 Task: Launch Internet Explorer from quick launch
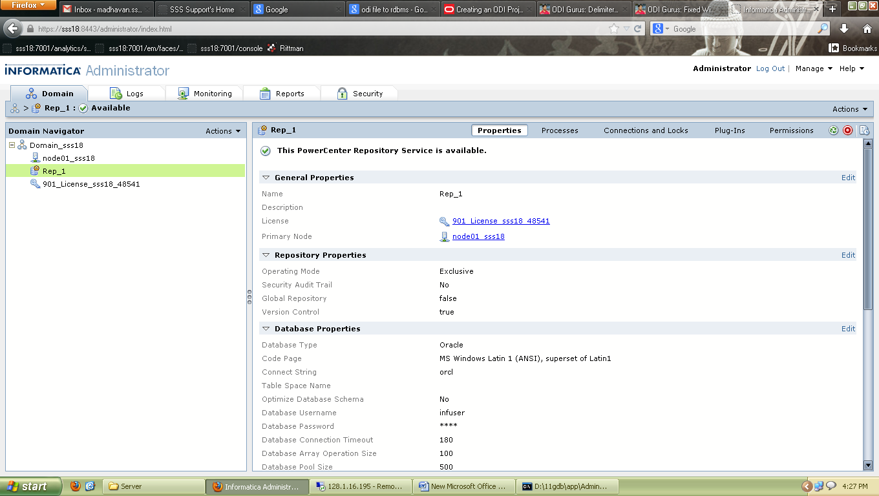pyautogui.click(x=90, y=486)
